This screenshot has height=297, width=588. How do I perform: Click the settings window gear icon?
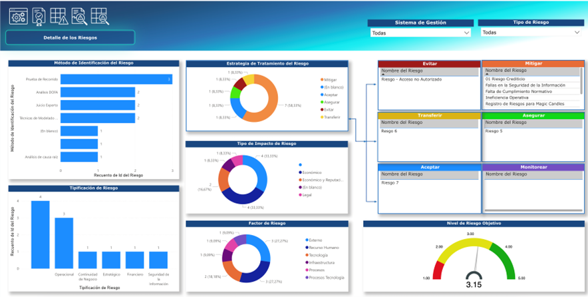(x=18, y=16)
